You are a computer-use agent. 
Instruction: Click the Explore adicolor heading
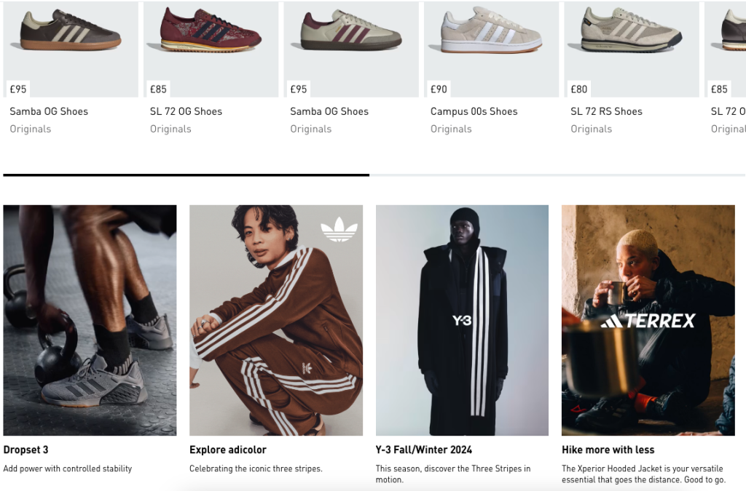(228, 450)
